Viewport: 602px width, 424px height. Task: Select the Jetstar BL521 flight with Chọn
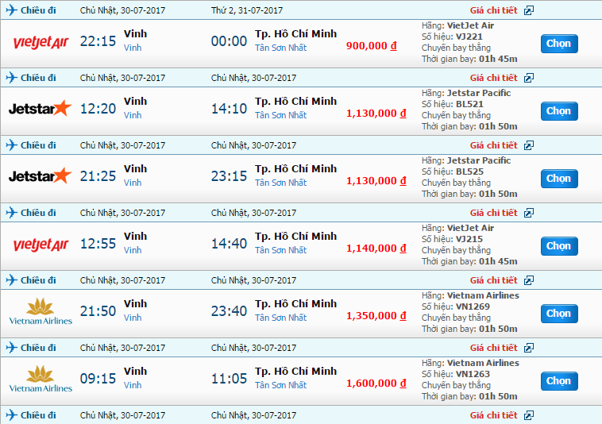(x=559, y=111)
